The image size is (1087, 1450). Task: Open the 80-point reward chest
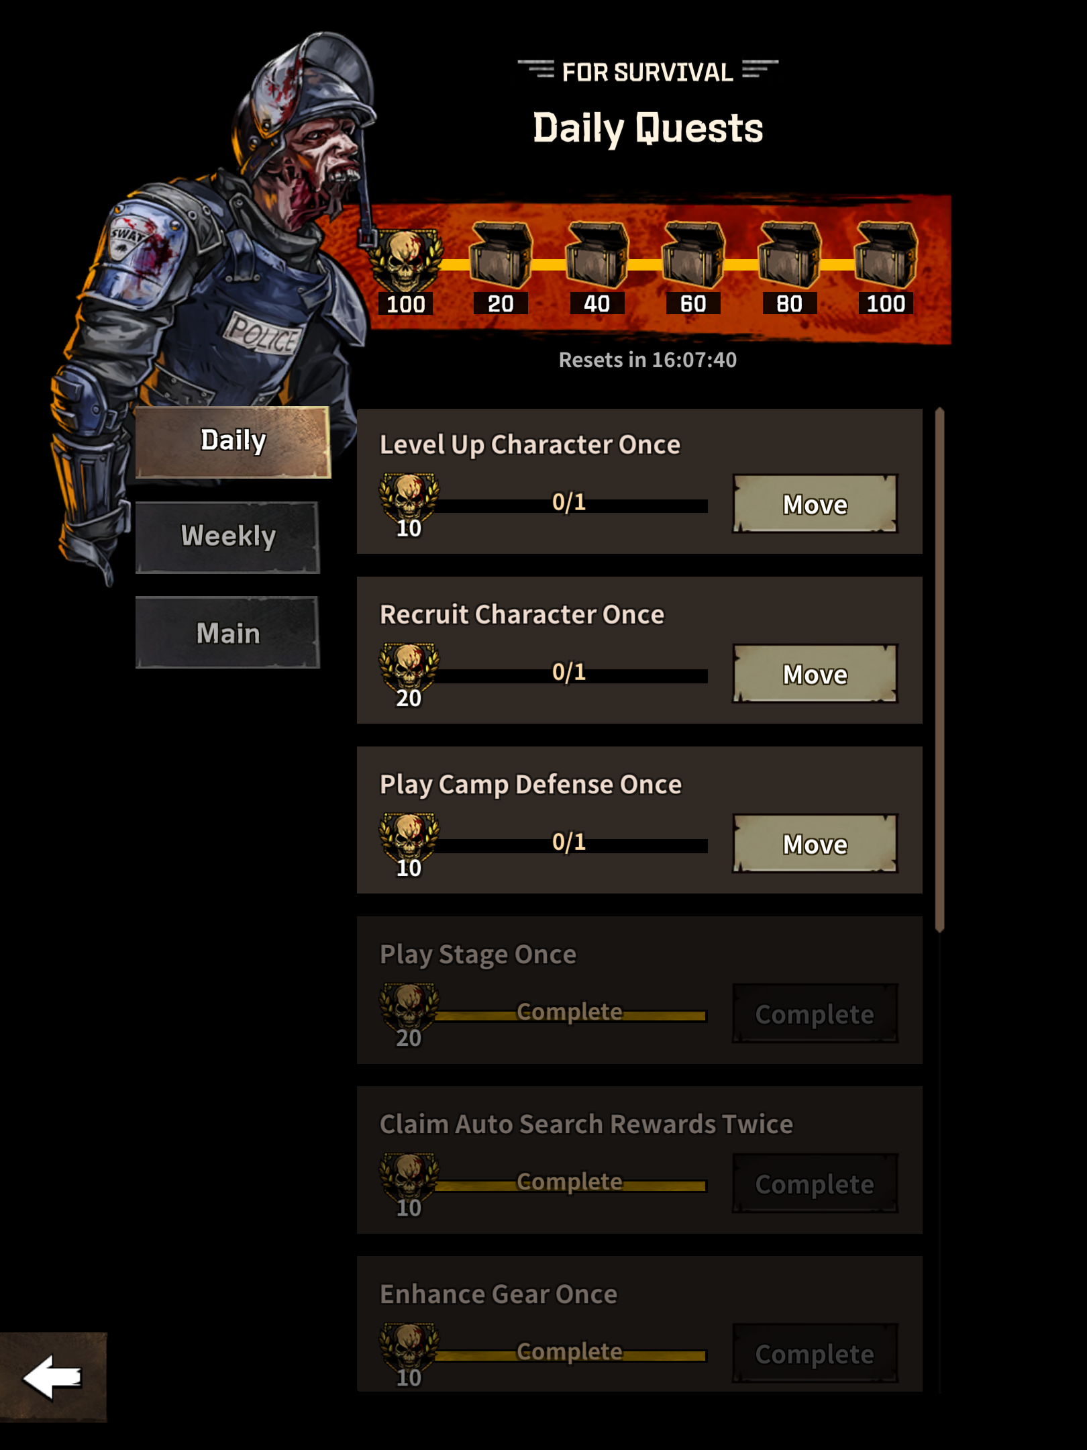(789, 256)
